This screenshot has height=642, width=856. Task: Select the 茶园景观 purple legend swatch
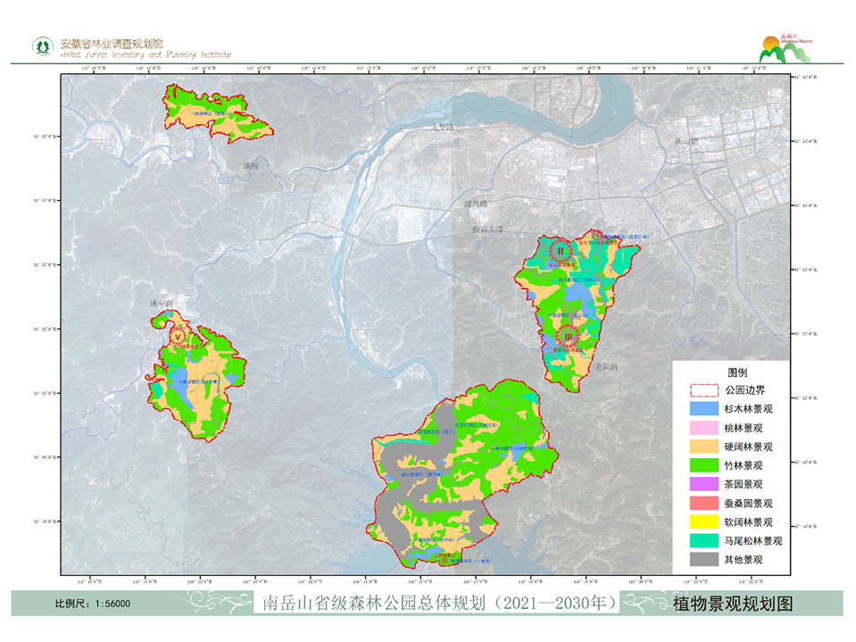click(704, 484)
